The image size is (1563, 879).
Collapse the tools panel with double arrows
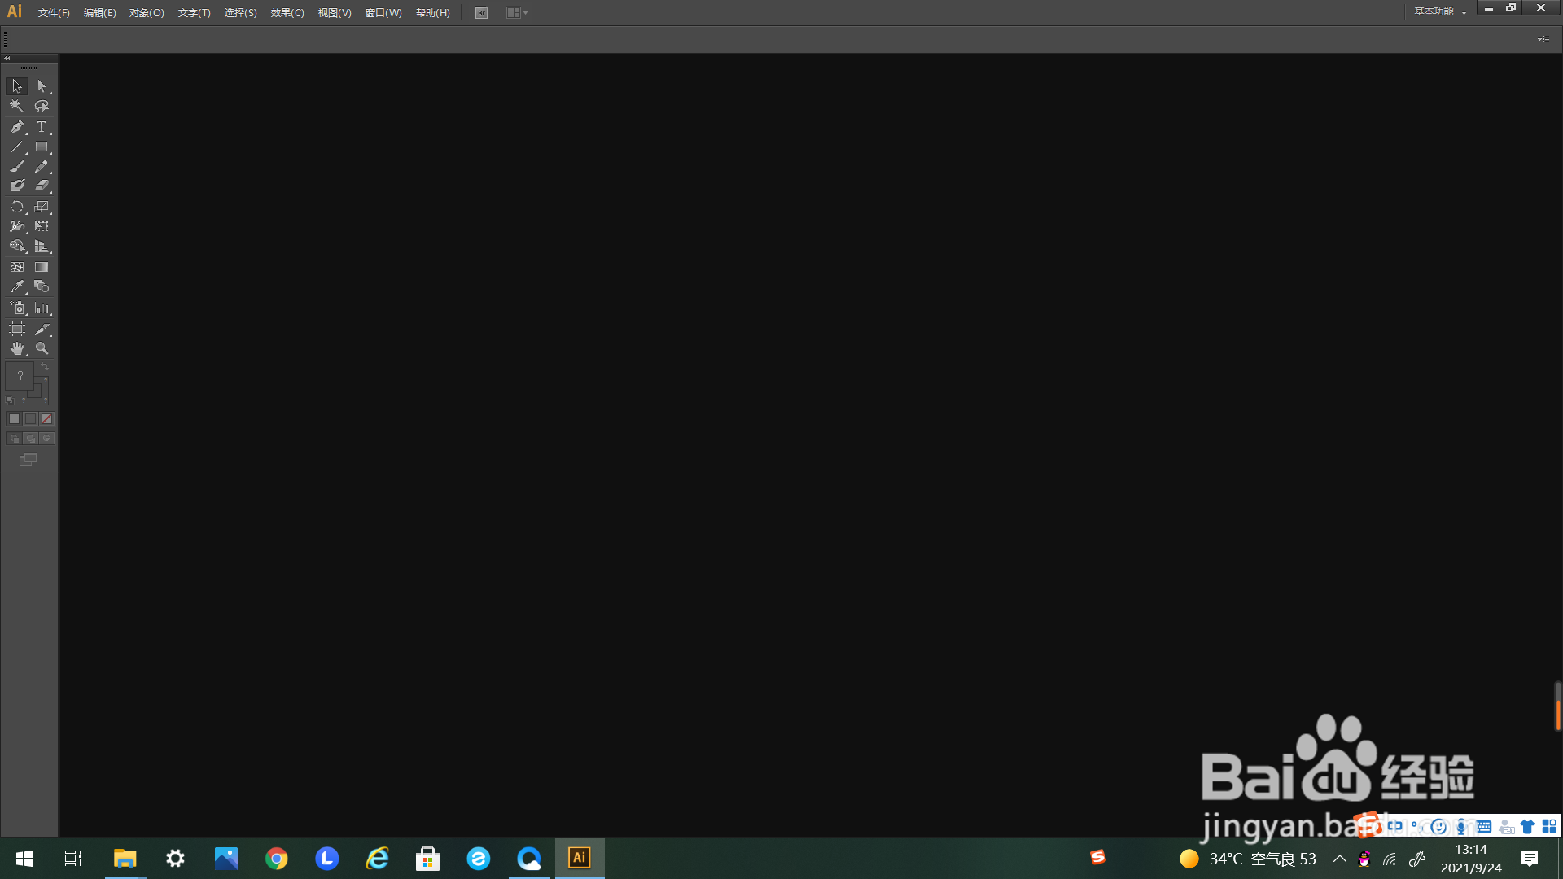(7, 59)
